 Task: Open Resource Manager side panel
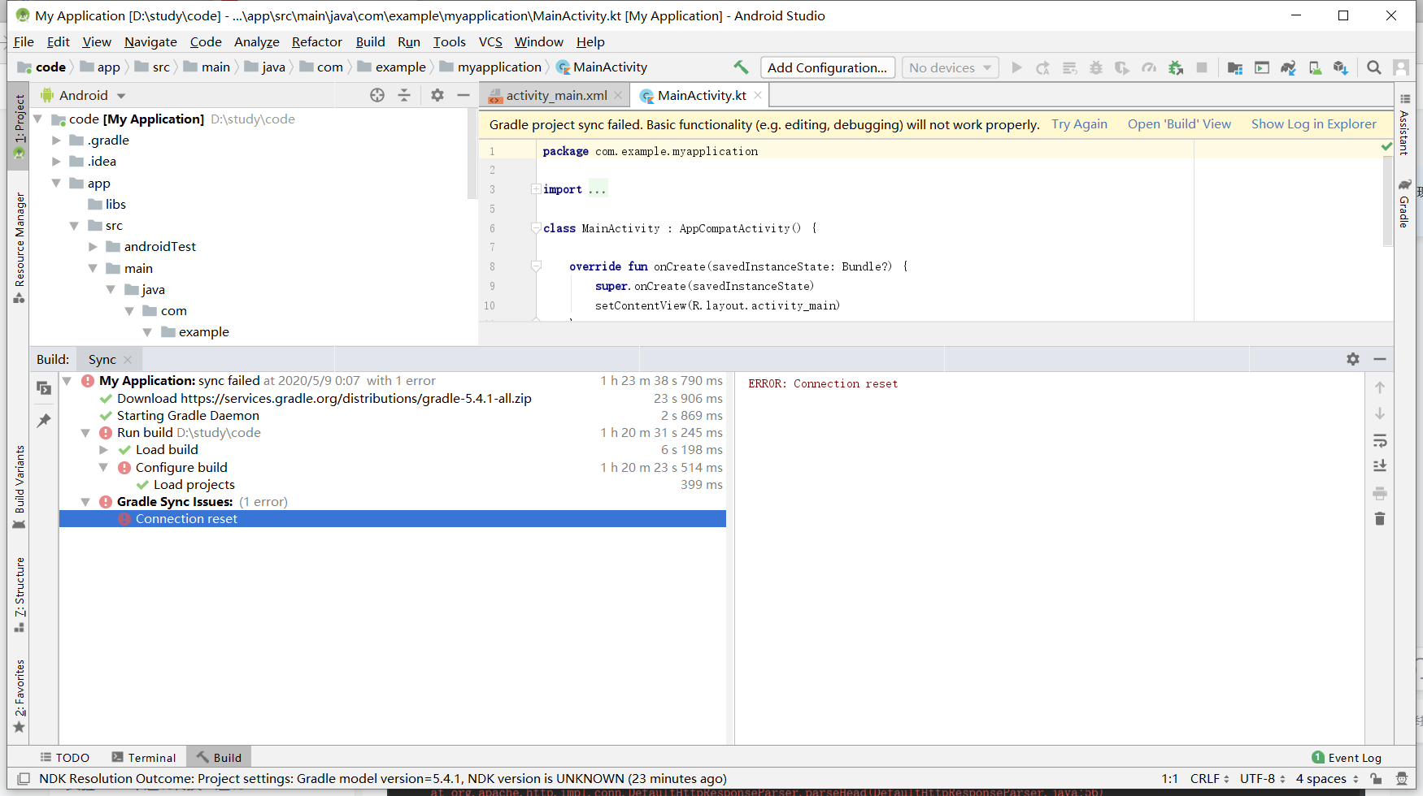[x=20, y=248]
